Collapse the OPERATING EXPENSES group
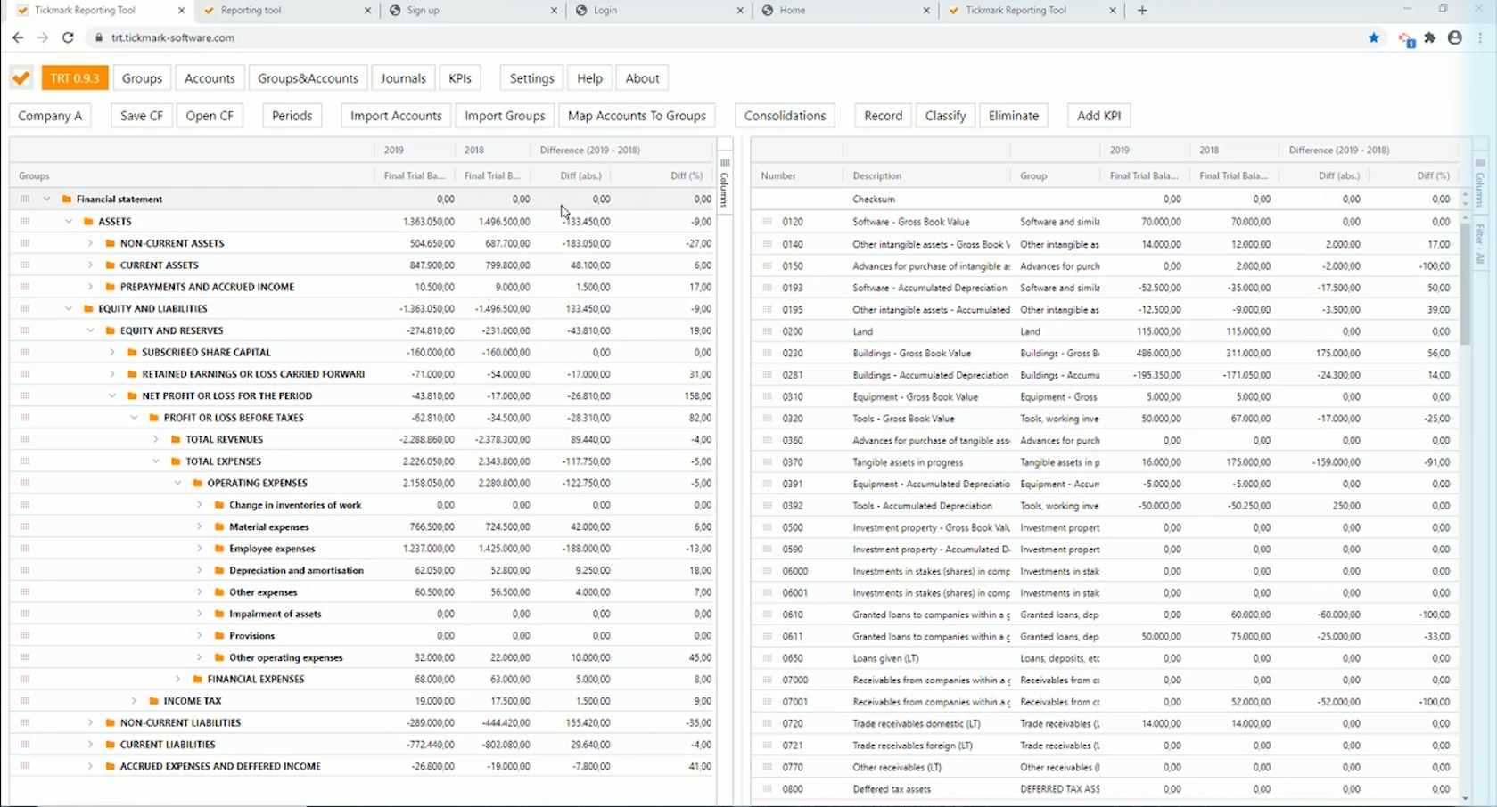This screenshot has height=807, width=1497. 177,483
